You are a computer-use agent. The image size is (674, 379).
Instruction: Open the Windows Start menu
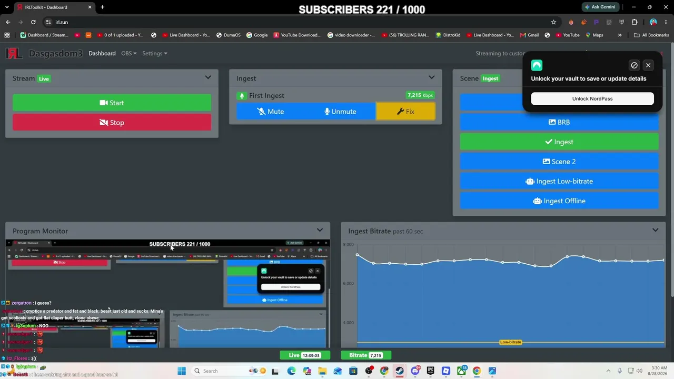(x=182, y=371)
